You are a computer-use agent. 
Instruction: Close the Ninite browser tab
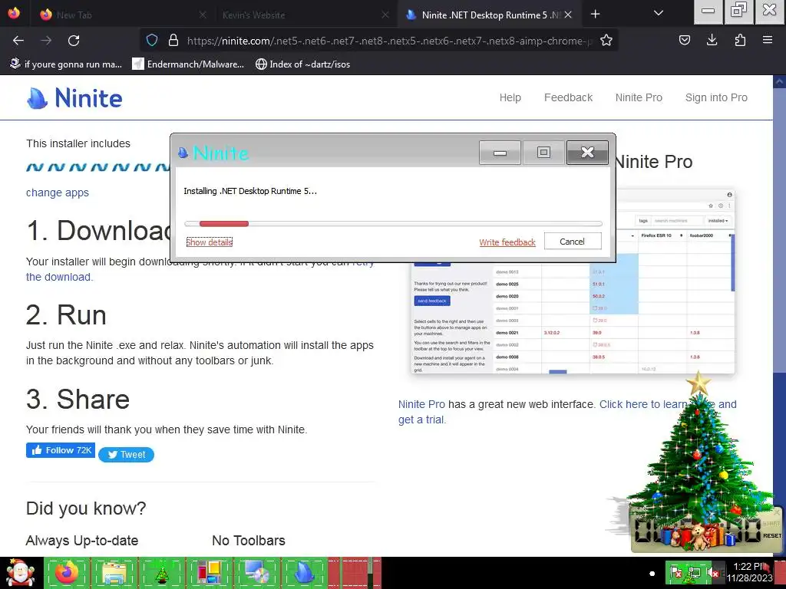coord(568,15)
